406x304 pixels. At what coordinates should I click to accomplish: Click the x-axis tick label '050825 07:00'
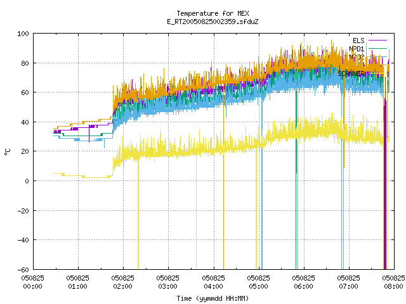coord(348,282)
